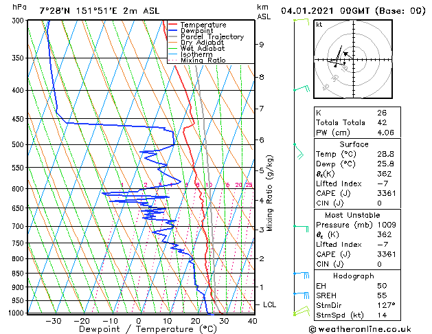Click the gray Parcel Trajectory legend swatch
The height and width of the screenshot is (334, 432).
tap(173, 36)
